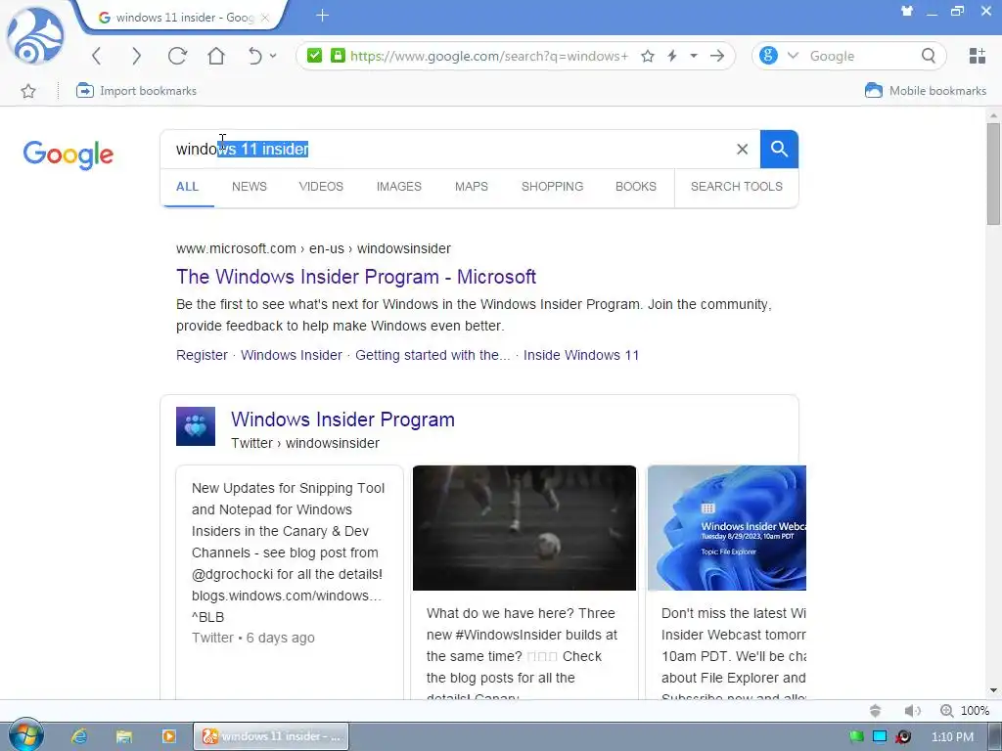Click the magnifier in the browser search box
The height and width of the screenshot is (751, 1002).
pos(929,56)
